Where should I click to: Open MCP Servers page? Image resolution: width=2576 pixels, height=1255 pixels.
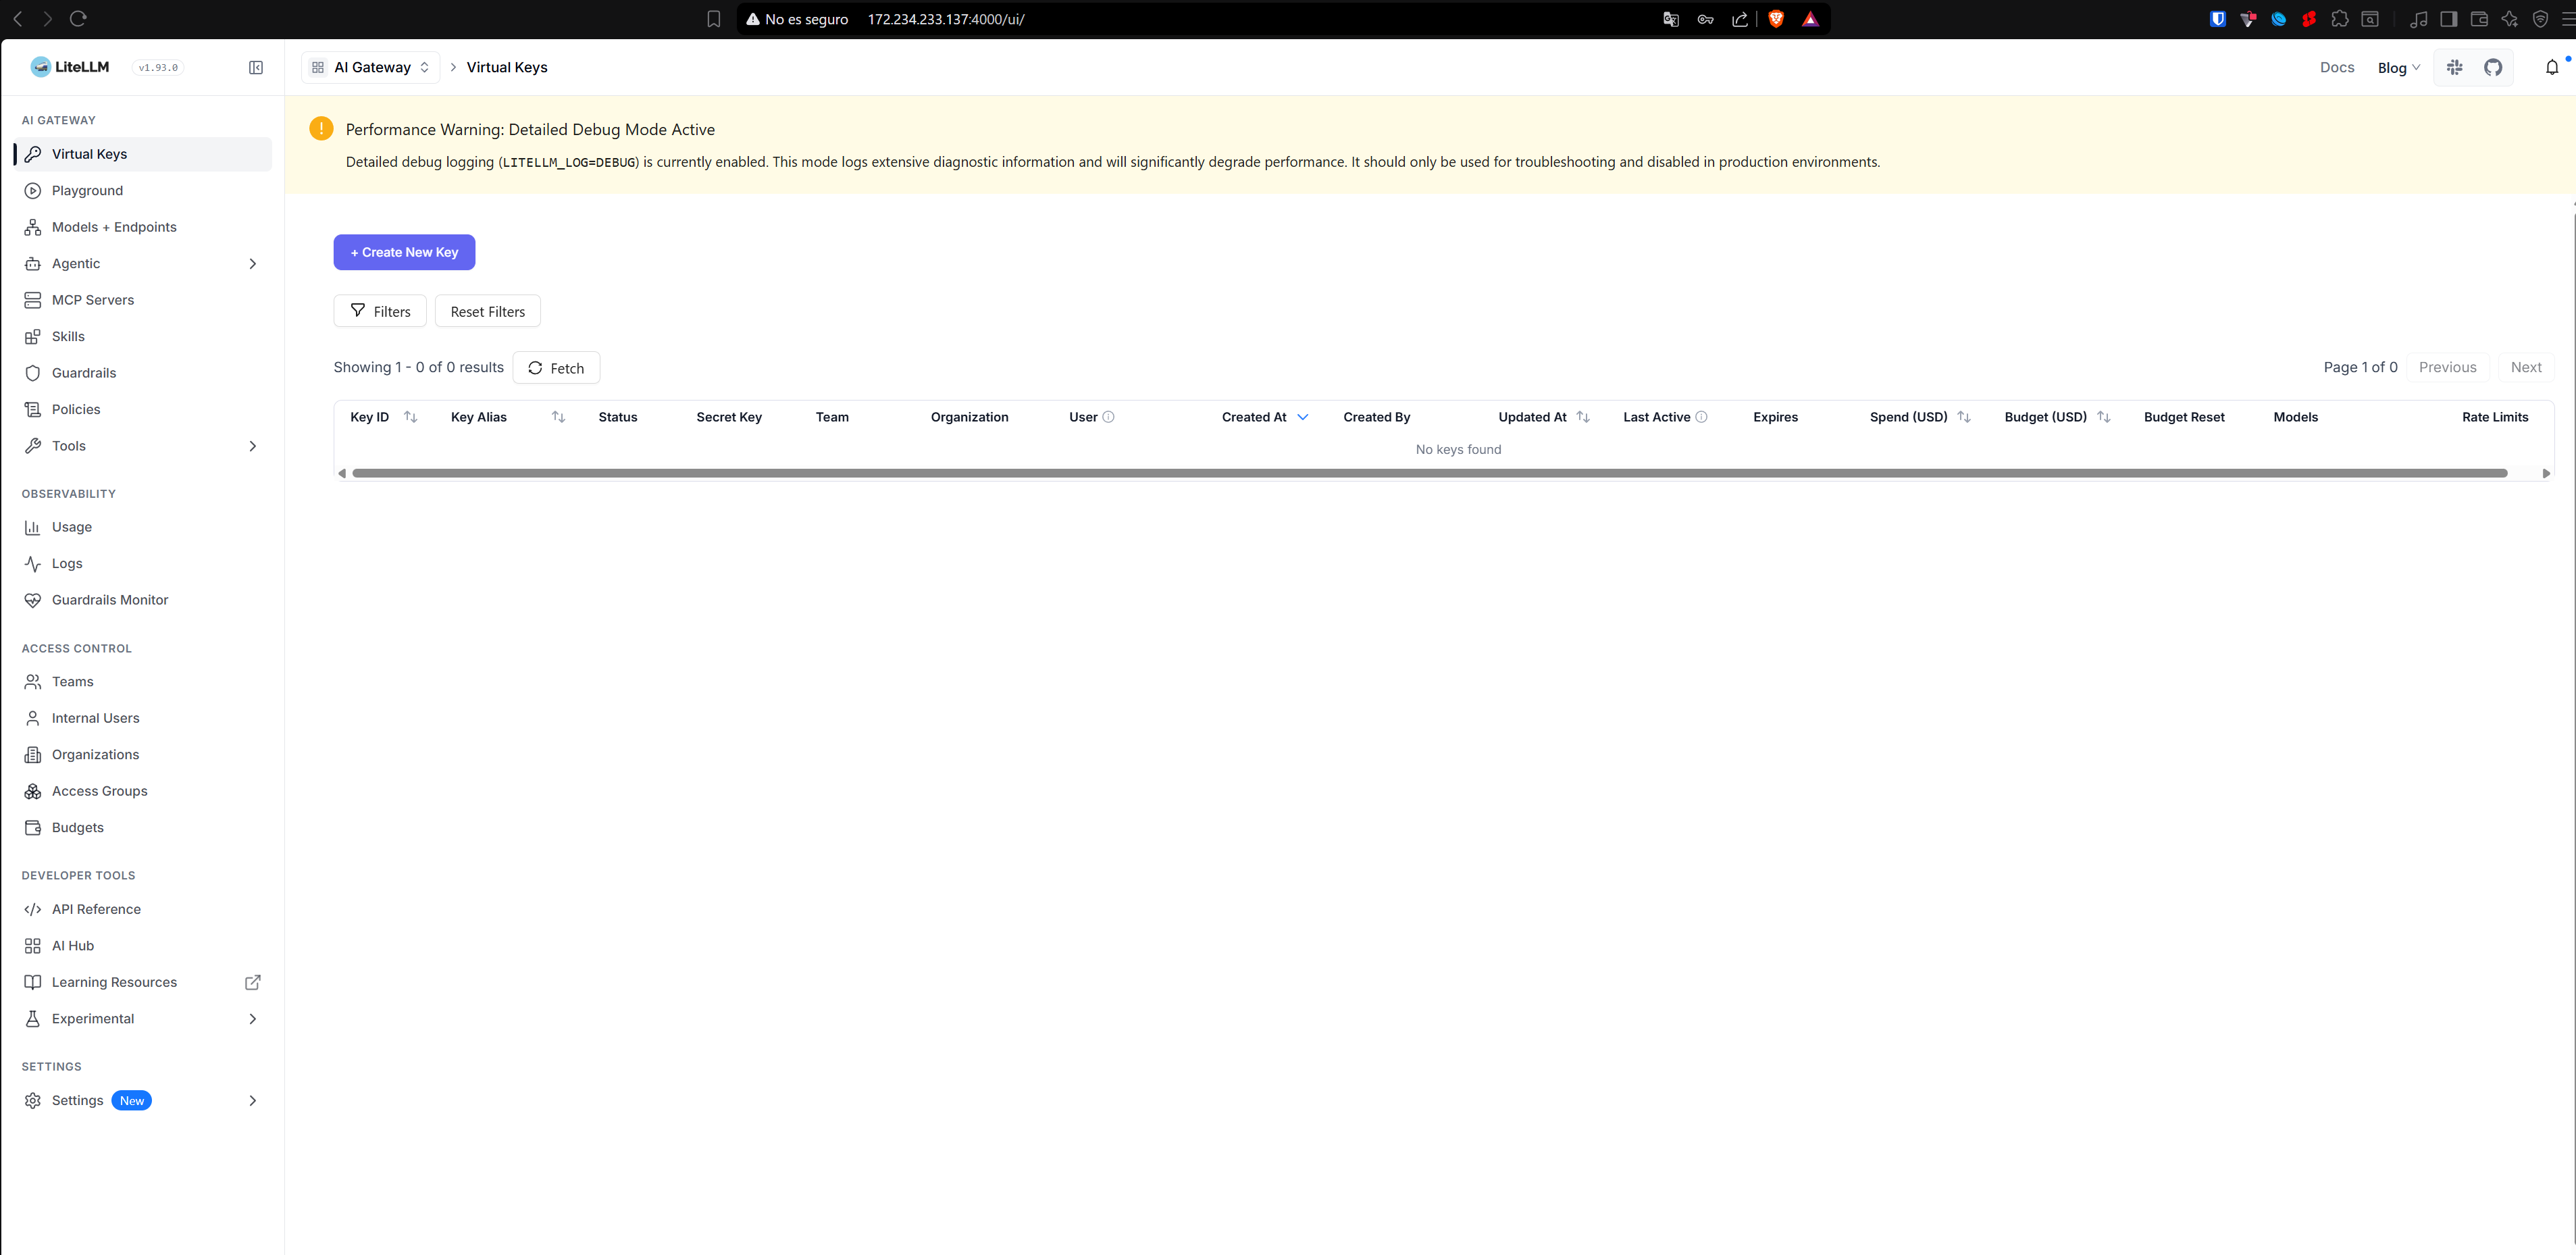click(x=143, y=300)
